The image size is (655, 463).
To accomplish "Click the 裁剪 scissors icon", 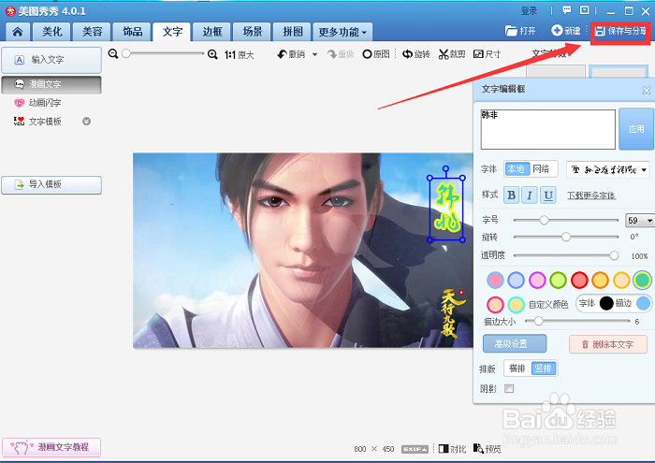I will tap(444, 54).
